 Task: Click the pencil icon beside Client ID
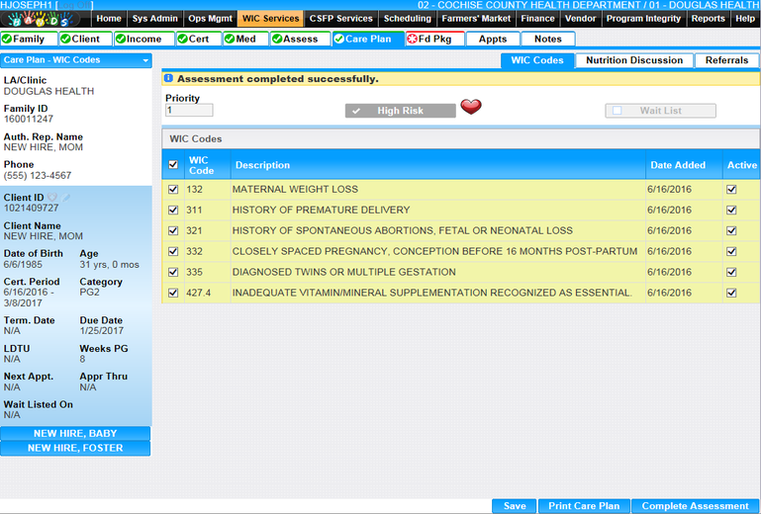pyautogui.click(x=66, y=197)
